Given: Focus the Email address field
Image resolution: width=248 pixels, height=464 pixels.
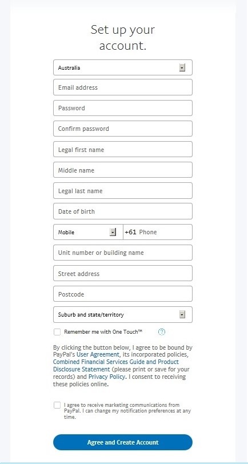Looking at the screenshot, I should (123, 87).
